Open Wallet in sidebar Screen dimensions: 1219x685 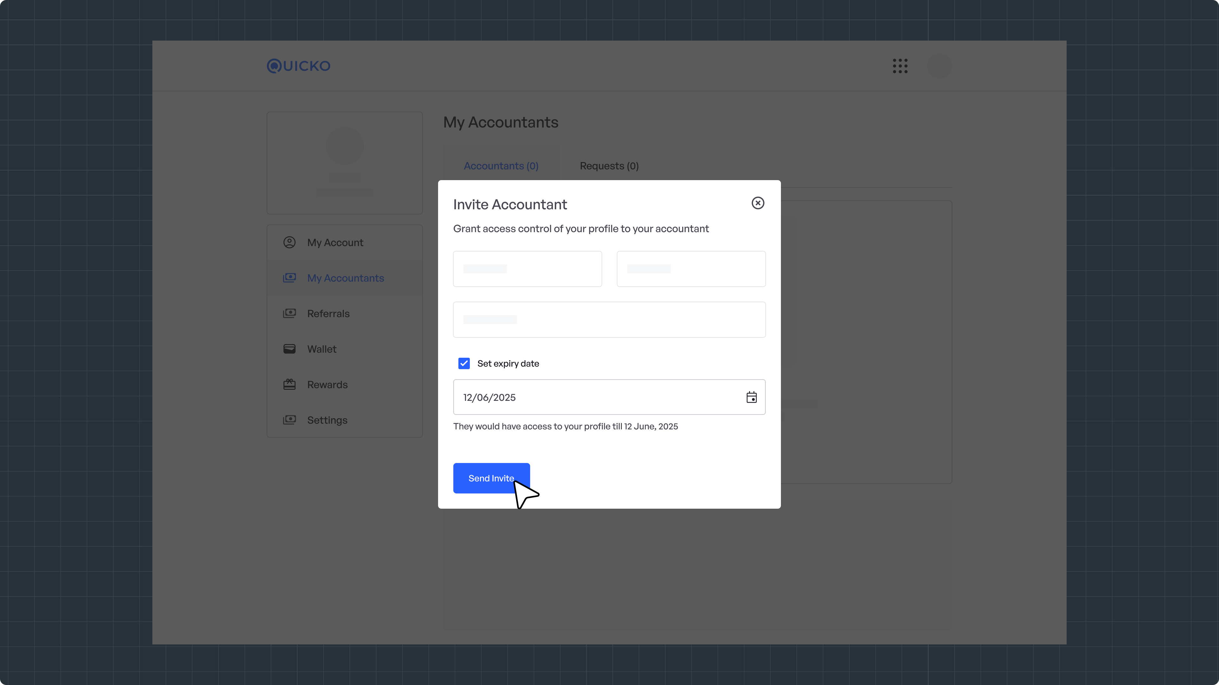click(344, 349)
